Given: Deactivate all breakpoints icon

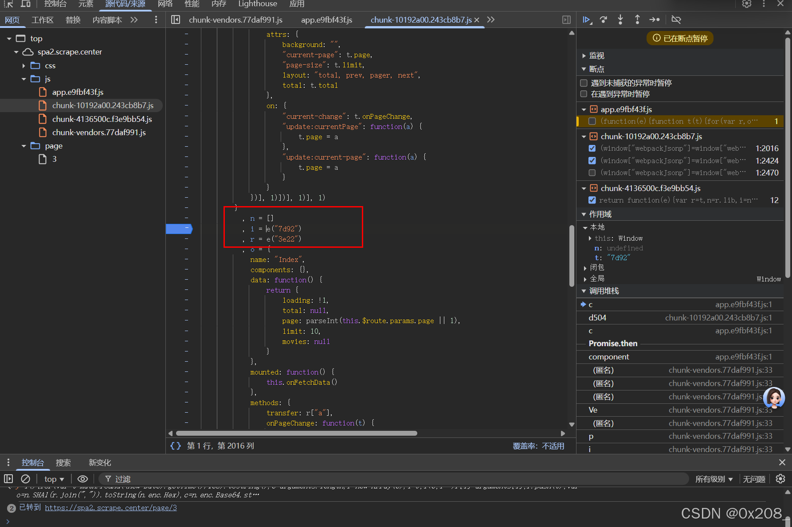Looking at the screenshot, I should (x=676, y=20).
